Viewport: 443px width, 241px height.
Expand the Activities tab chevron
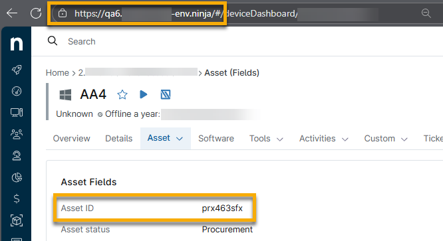[x=345, y=139]
